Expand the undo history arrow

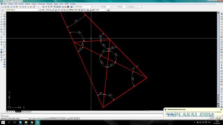pyautogui.click(x=36, y=7)
